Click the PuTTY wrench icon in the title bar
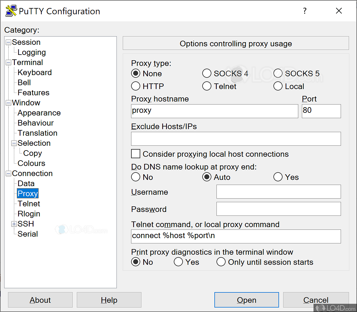This screenshot has height=312, width=357. click(x=11, y=11)
